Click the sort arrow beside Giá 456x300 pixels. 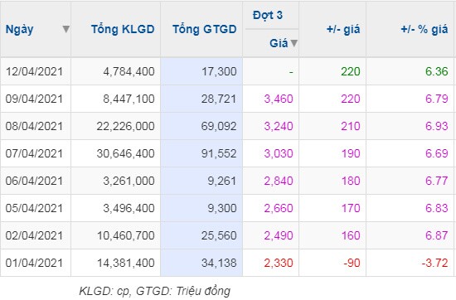(294, 43)
